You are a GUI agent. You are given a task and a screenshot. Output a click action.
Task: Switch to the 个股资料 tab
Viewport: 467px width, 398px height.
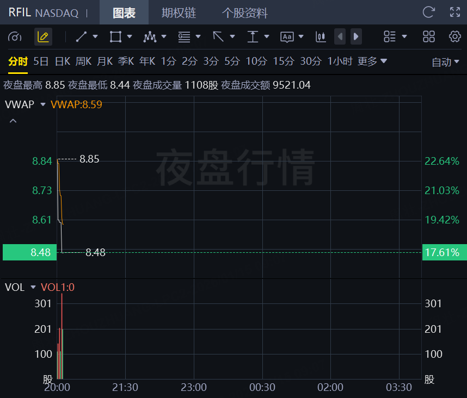[x=244, y=13]
